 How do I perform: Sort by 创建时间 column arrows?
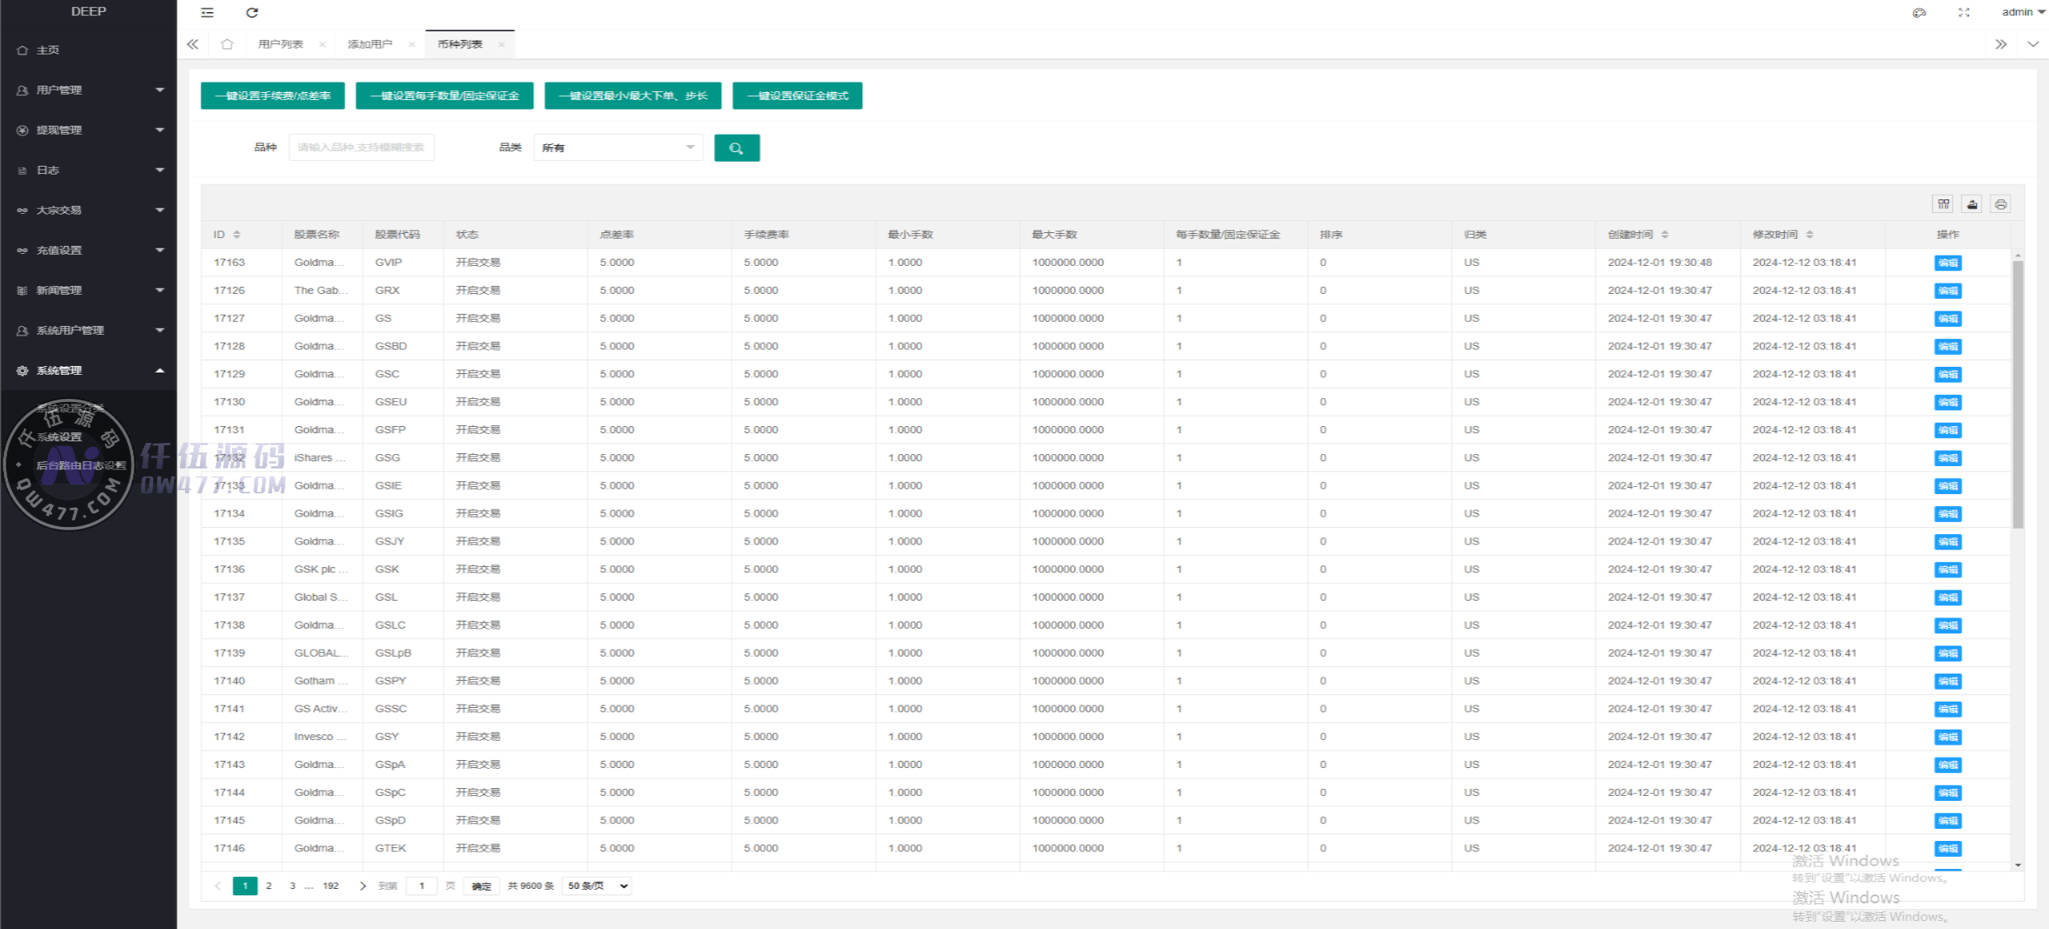coord(1665,235)
